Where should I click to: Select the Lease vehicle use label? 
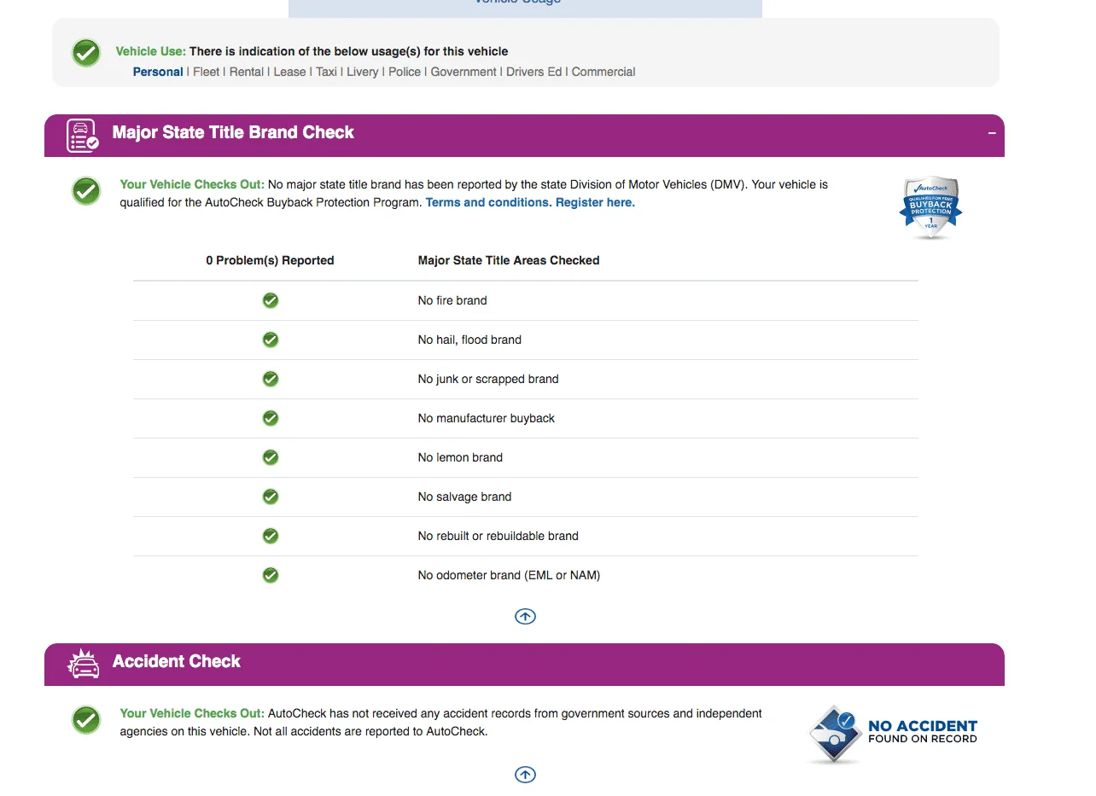point(289,72)
